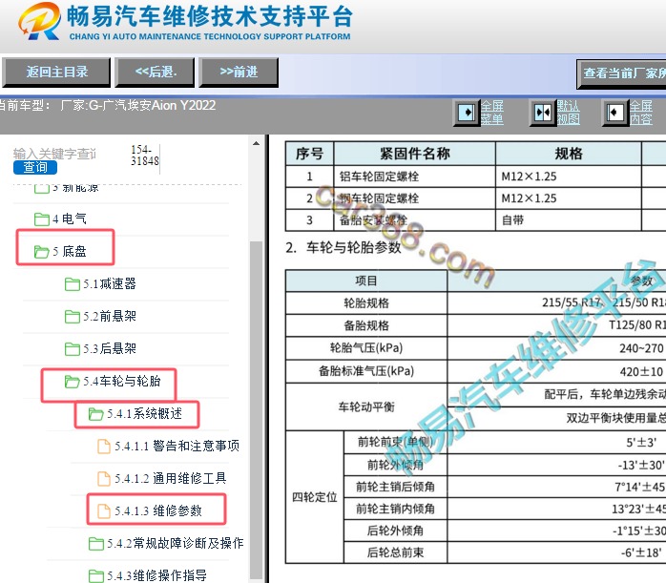
Task: Click the 5.4.1.3 维修参数 document icon
Action: click(104, 510)
